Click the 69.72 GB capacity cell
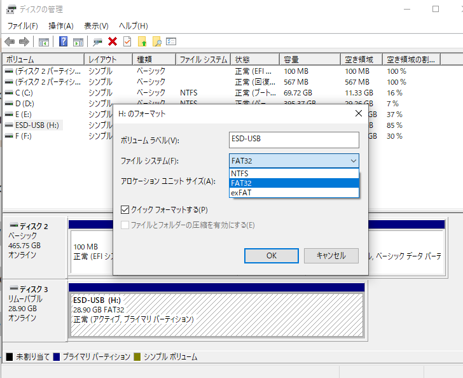The width and height of the screenshot is (463, 378). [x=298, y=93]
